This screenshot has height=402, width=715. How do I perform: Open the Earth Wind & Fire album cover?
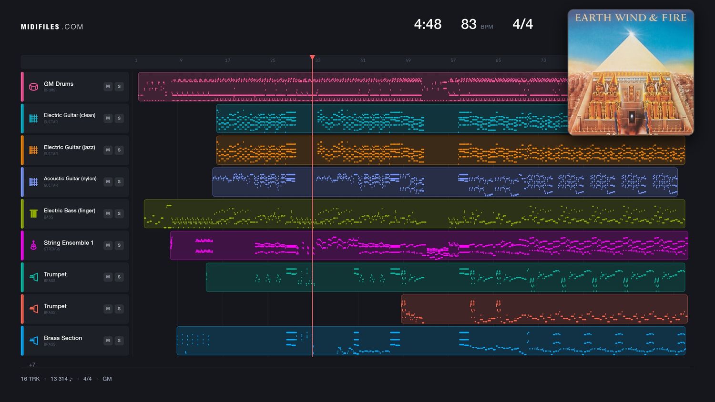tap(631, 72)
